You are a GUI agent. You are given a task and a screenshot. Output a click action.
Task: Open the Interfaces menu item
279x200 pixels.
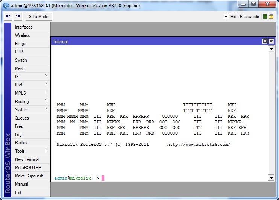coord(30,27)
